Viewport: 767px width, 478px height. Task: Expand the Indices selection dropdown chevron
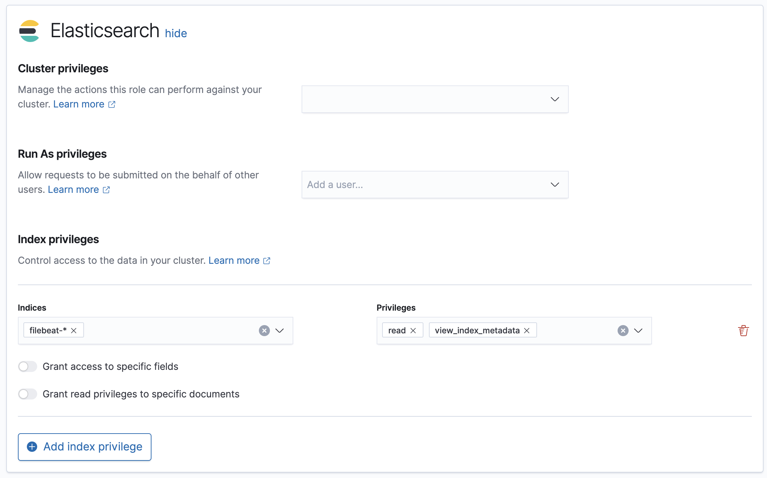coord(280,331)
